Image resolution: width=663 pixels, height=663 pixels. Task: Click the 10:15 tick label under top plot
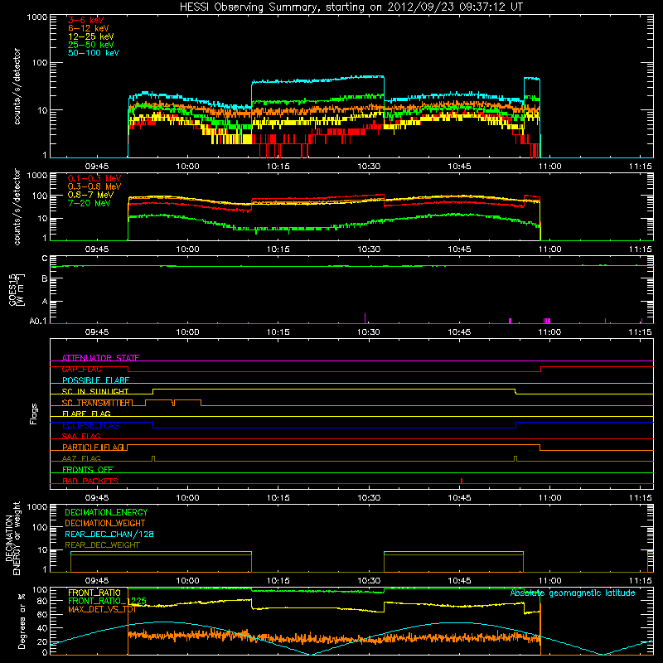278,167
